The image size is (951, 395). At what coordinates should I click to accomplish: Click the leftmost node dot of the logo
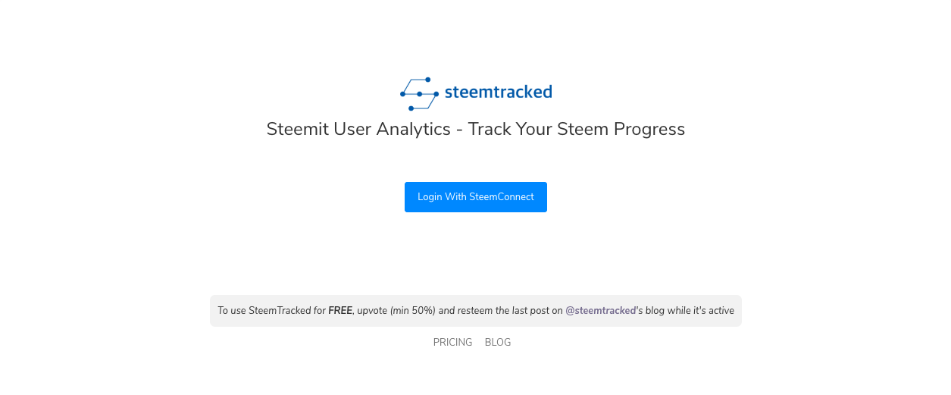(x=403, y=94)
